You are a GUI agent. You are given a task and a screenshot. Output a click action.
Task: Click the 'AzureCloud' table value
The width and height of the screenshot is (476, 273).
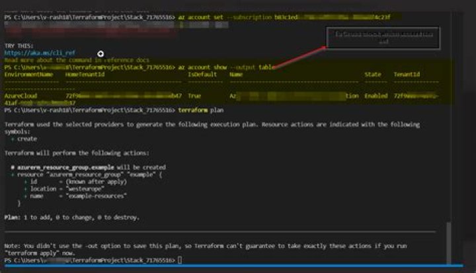[20, 96]
